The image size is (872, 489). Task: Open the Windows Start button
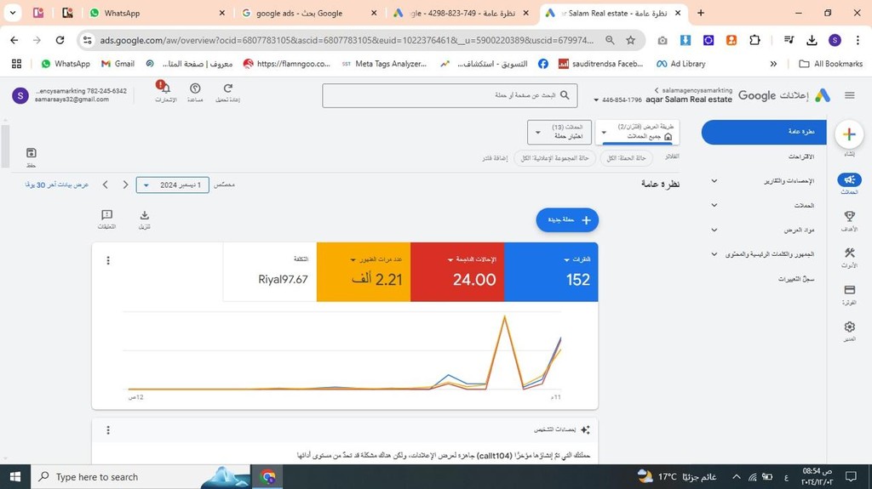coord(15,477)
